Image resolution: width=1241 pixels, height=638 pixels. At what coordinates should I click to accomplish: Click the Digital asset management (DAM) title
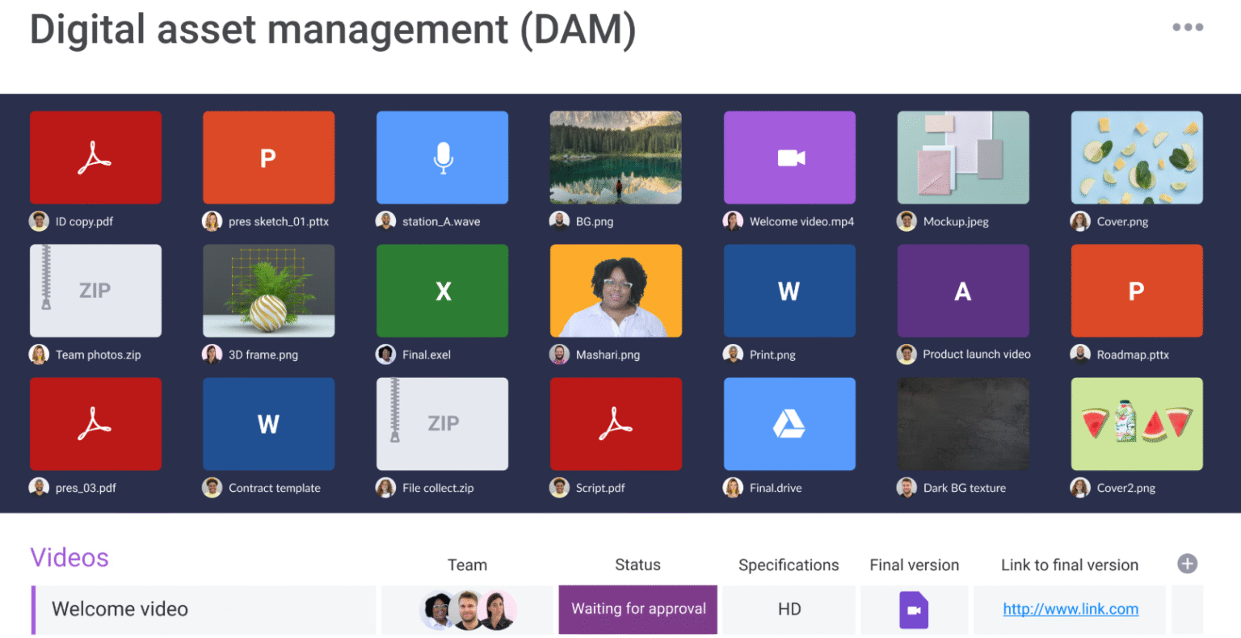(333, 30)
